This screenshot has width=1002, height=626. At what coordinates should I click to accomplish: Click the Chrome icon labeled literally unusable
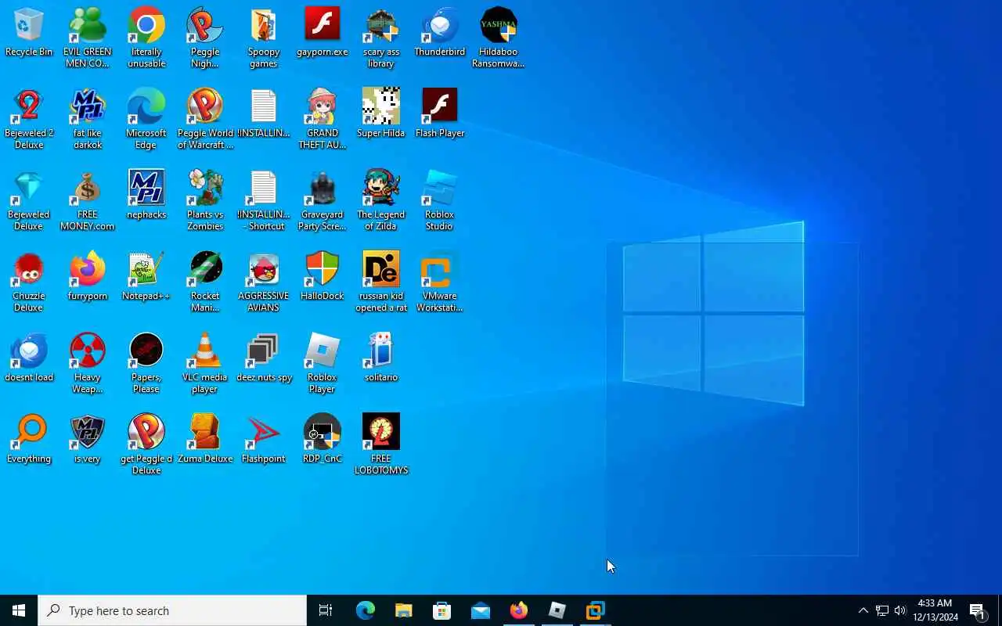point(146,38)
